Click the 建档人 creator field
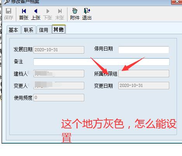The width and height of the screenshot is (182, 156). (x=59, y=73)
